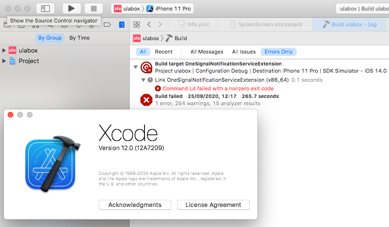The image size is (389, 227).
Task: Click ulabox icon in navigator tree
Action: point(12,50)
